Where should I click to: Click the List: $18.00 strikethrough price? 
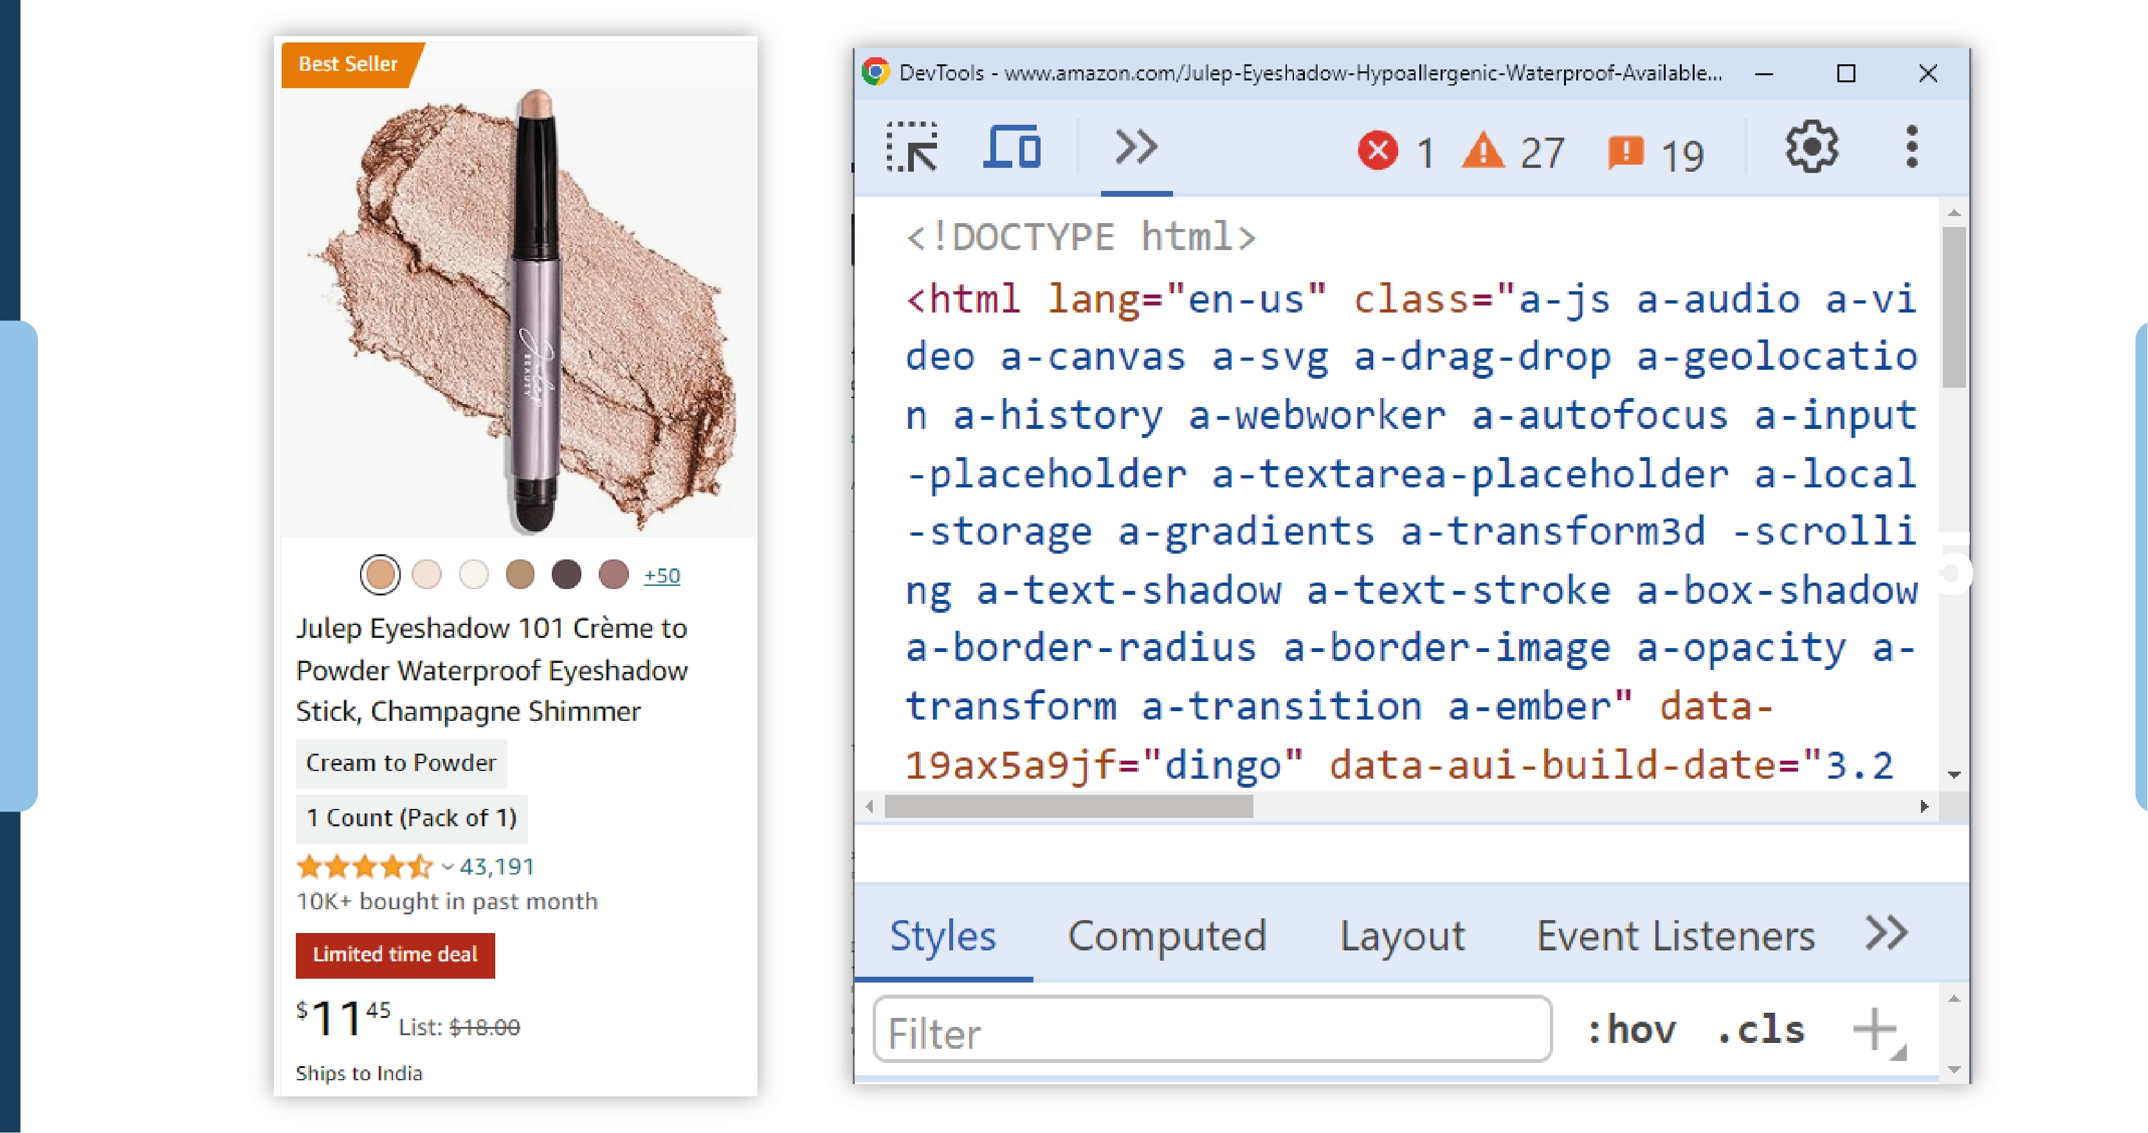(x=459, y=1027)
